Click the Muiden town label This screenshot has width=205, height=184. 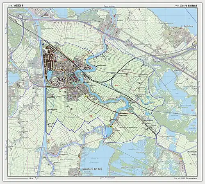[x=120, y=20]
